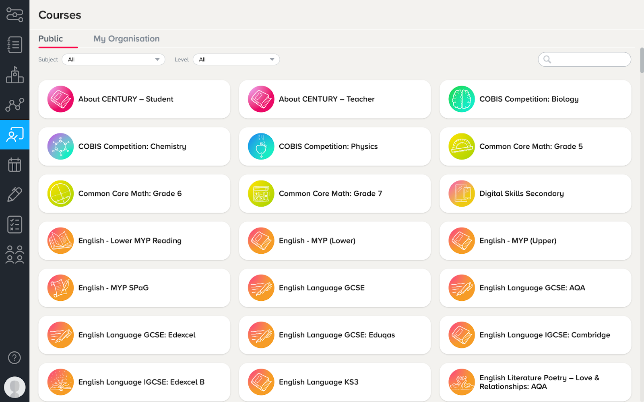Image resolution: width=644 pixels, height=402 pixels.
Task: Open the people groups sidebar icon
Action: pos(14,254)
